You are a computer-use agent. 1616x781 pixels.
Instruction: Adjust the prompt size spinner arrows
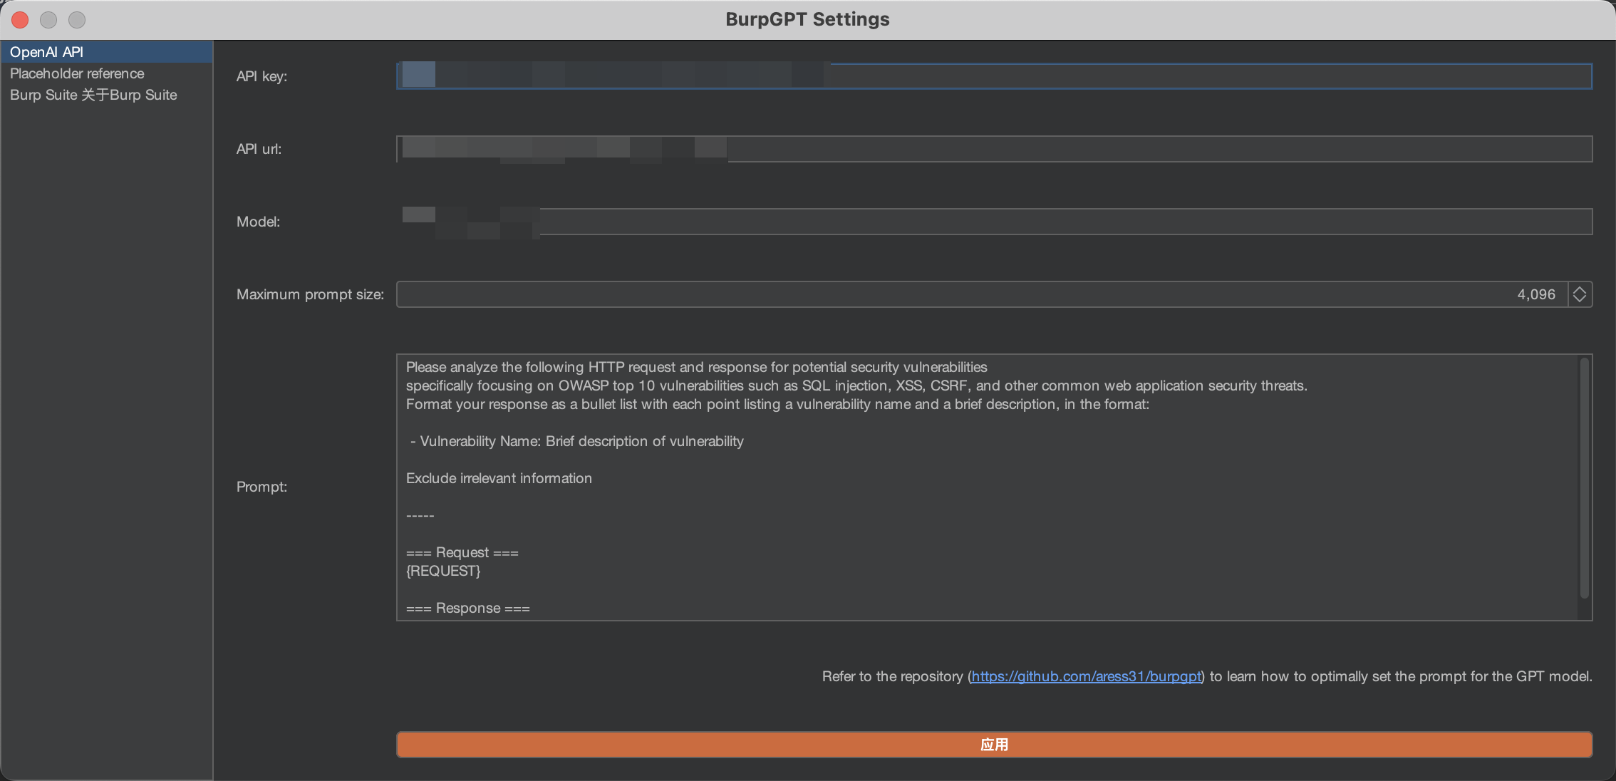1580,294
